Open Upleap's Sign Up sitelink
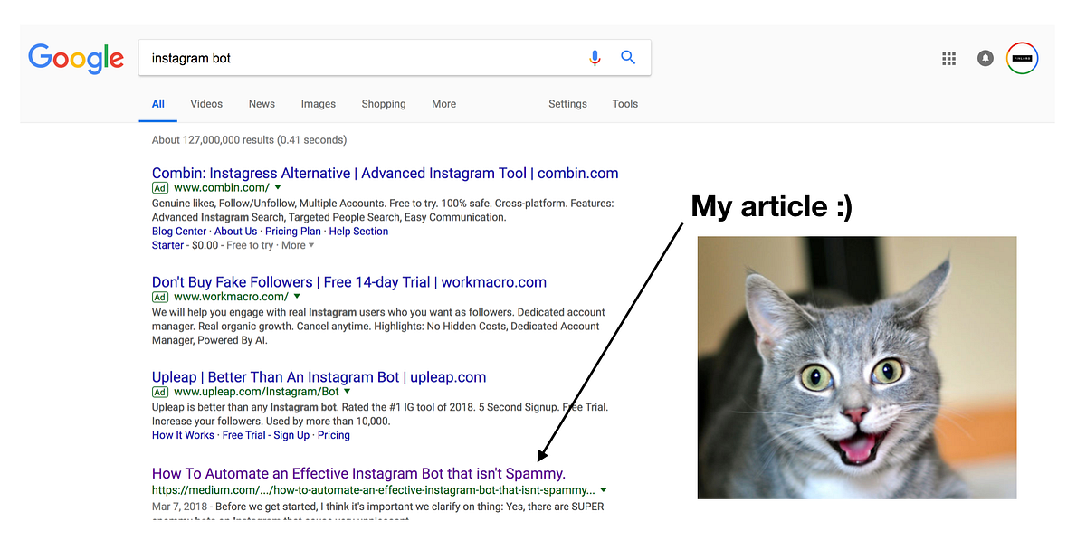This screenshot has width=1086, height=550. coord(291,435)
